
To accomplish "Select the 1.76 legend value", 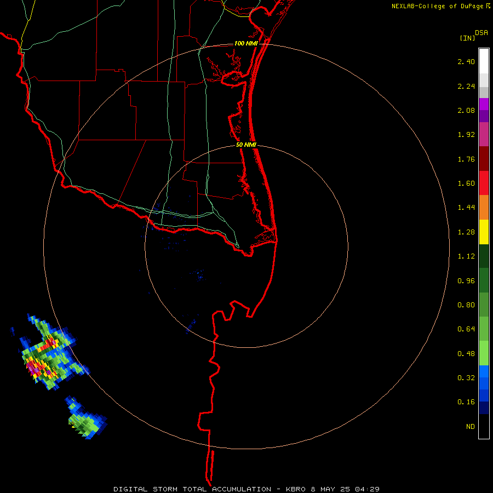I will point(466,159).
